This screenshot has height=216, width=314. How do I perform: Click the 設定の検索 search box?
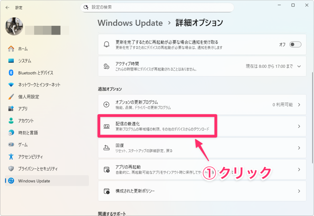pos(157,7)
